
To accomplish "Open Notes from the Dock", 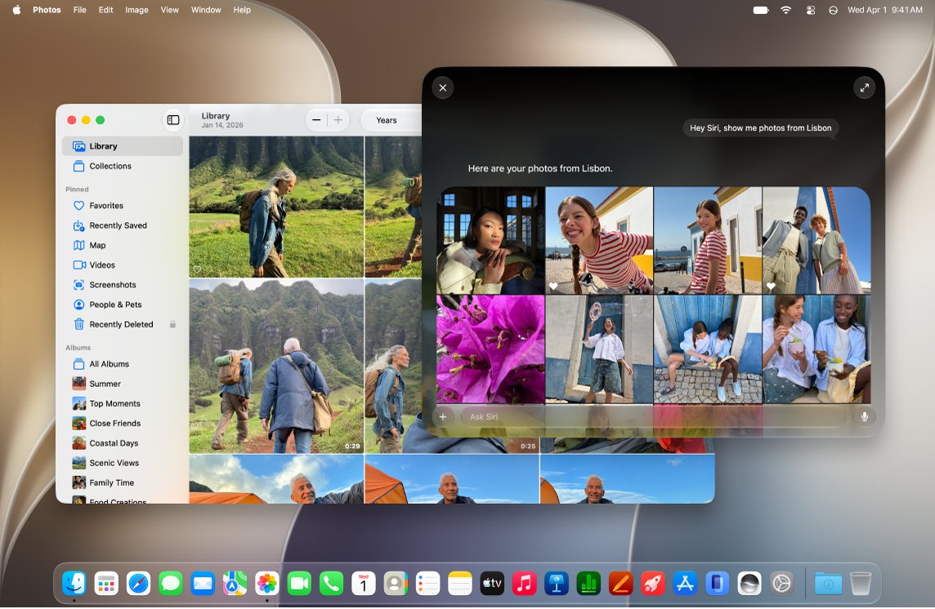I will [x=460, y=584].
